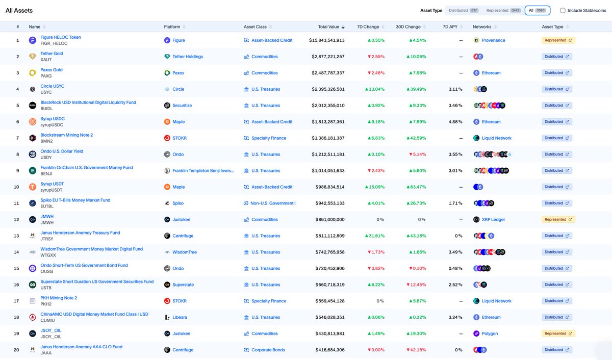This screenshot has height=360, width=612.
Task: Open the Tether Holdings platform link
Action: tap(187, 57)
